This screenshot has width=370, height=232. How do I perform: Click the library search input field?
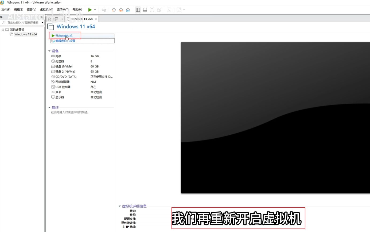pyautogui.click(x=23, y=23)
